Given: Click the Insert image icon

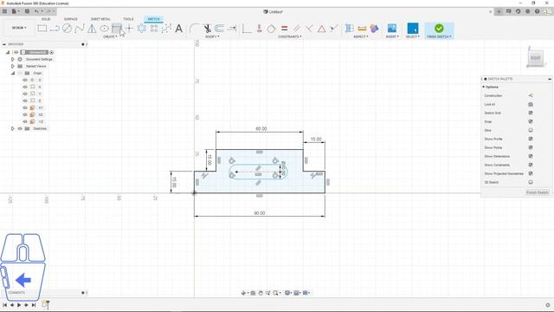Looking at the screenshot, I should 392,29.
